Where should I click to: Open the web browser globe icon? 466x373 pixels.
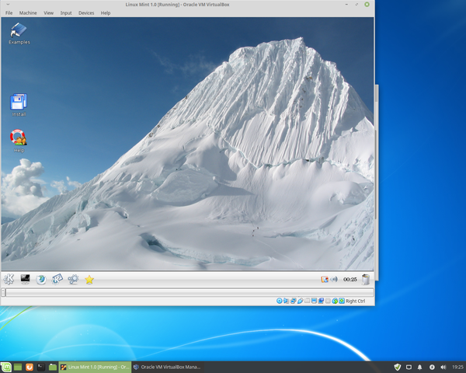(x=41, y=280)
